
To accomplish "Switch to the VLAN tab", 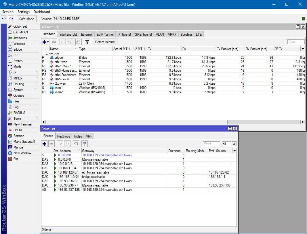I will point(160,35).
